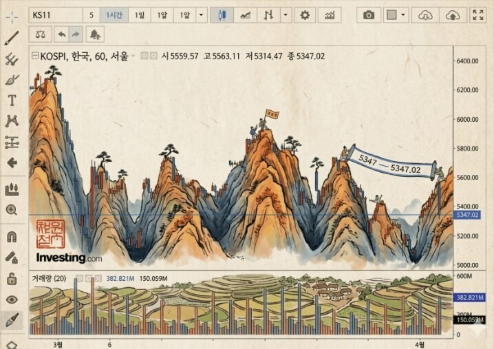Open dropdown arrow beside the gray swatch
Viewport: 494px width, 349px height.
(x=403, y=15)
